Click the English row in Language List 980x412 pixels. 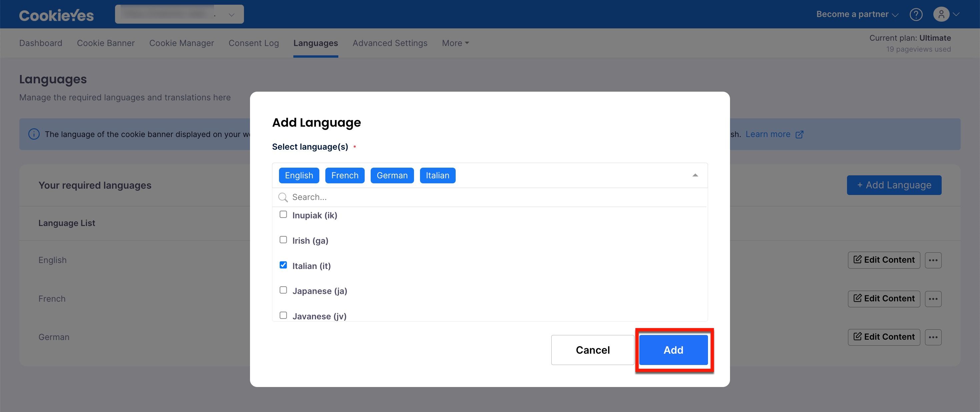click(x=53, y=260)
